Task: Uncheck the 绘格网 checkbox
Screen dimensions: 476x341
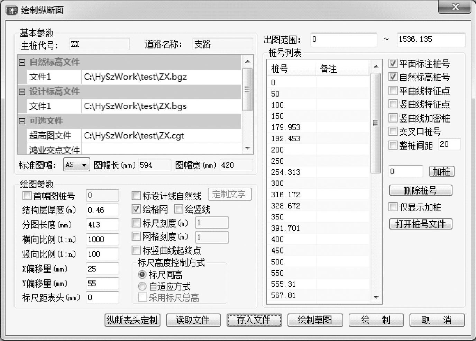Action: [136, 209]
